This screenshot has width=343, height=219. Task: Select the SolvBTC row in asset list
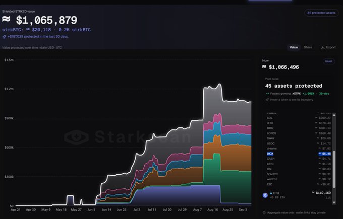(299, 174)
